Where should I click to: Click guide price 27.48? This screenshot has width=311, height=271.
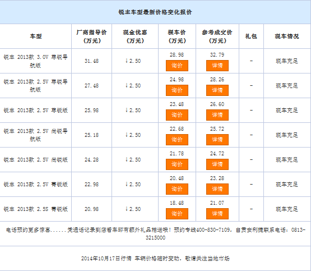(92, 86)
